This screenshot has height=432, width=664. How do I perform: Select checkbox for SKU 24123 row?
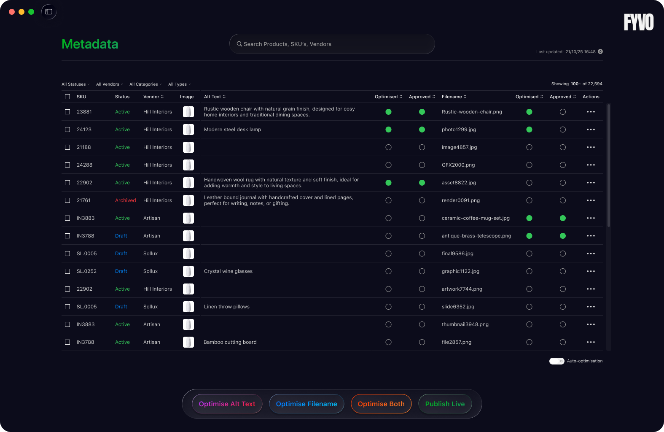pyautogui.click(x=67, y=130)
